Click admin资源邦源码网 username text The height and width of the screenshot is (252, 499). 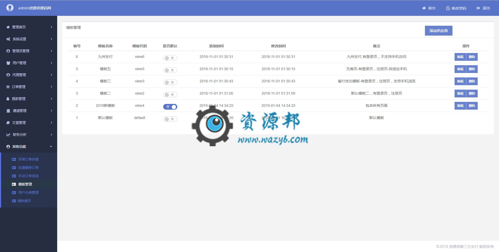click(35, 8)
